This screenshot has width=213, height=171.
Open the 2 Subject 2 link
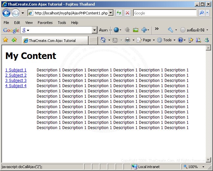16,75
